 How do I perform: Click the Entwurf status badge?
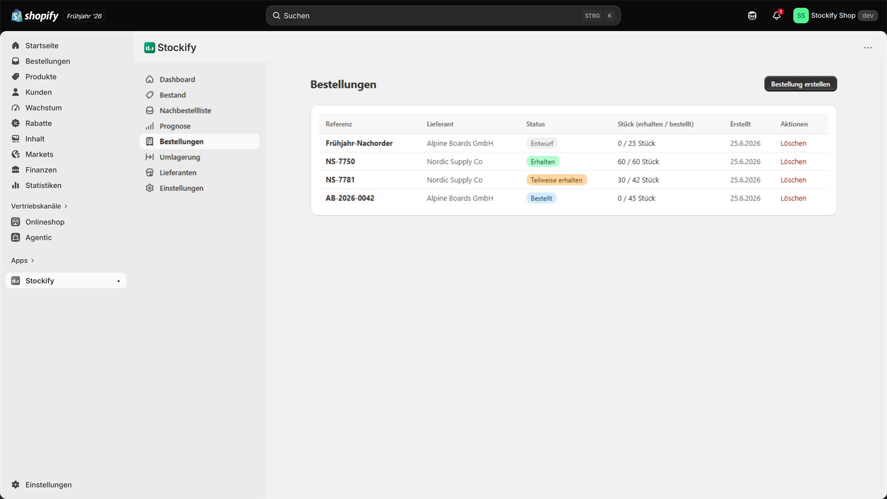542,143
